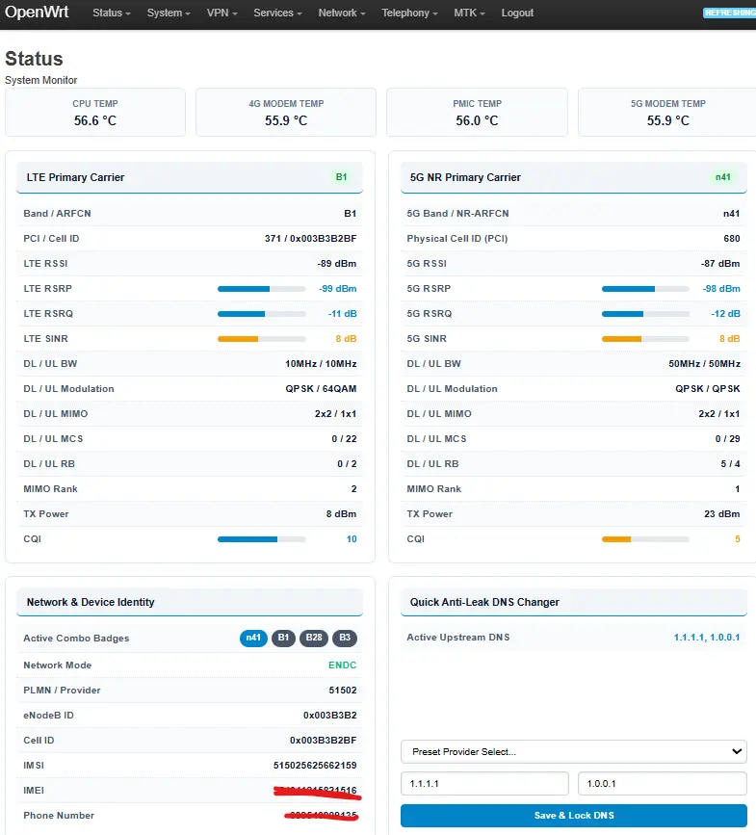Click the green B1 badge in LTE header

pos(341,177)
